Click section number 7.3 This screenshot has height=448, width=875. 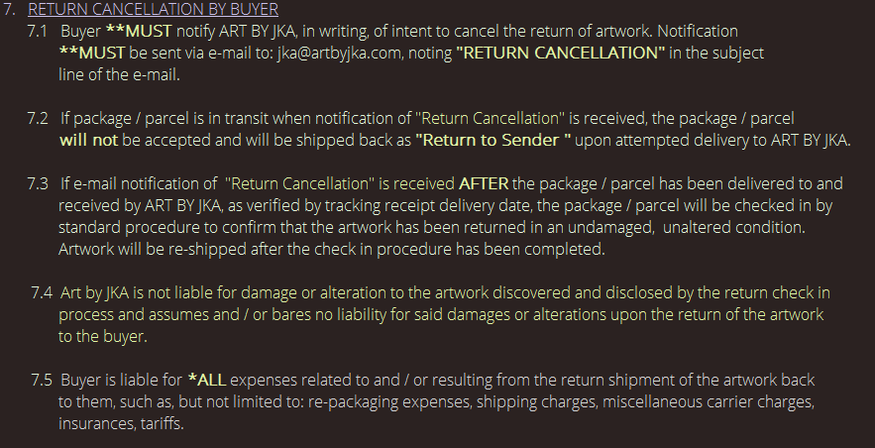[39, 183]
